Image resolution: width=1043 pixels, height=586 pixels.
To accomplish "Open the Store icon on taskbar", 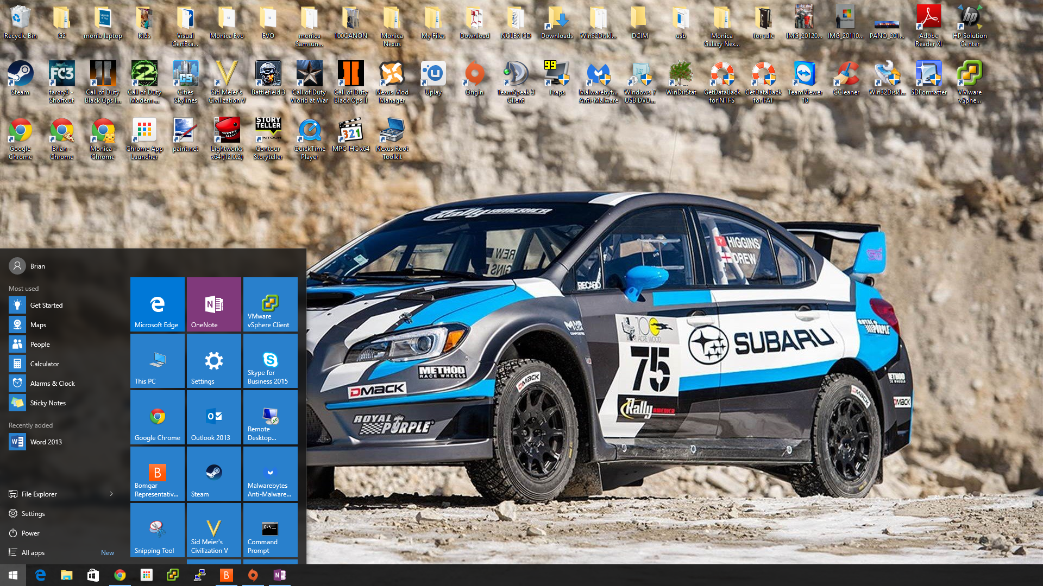I will coord(93,575).
